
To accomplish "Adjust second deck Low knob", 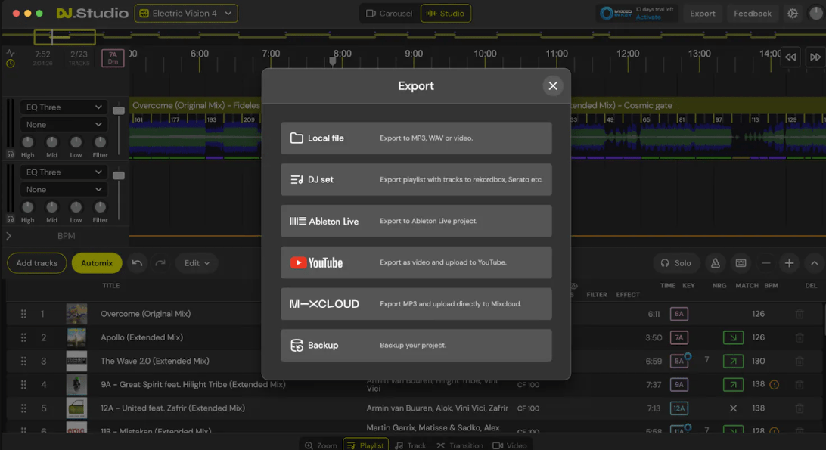I will [x=76, y=207].
